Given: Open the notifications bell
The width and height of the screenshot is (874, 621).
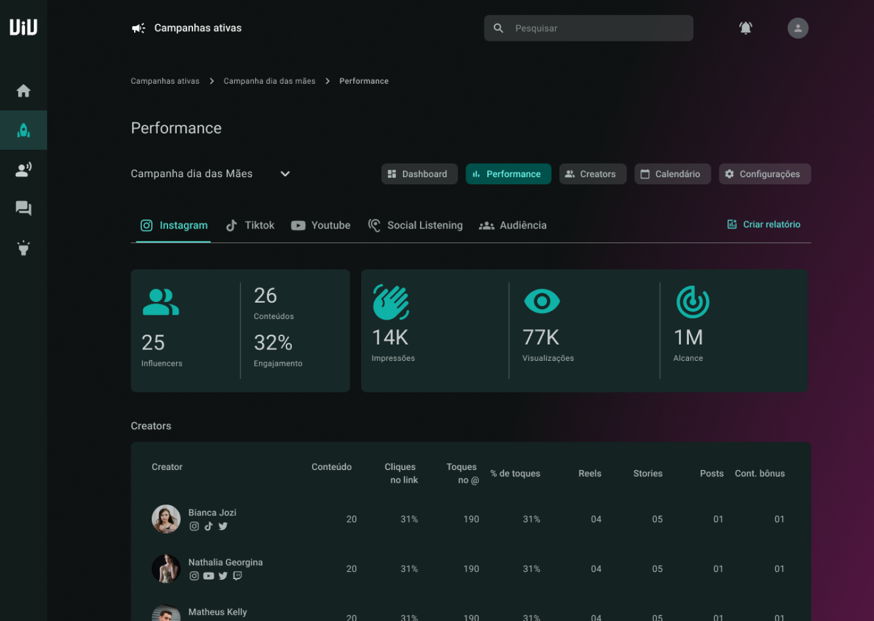Looking at the screenshot, I should 746,28.
